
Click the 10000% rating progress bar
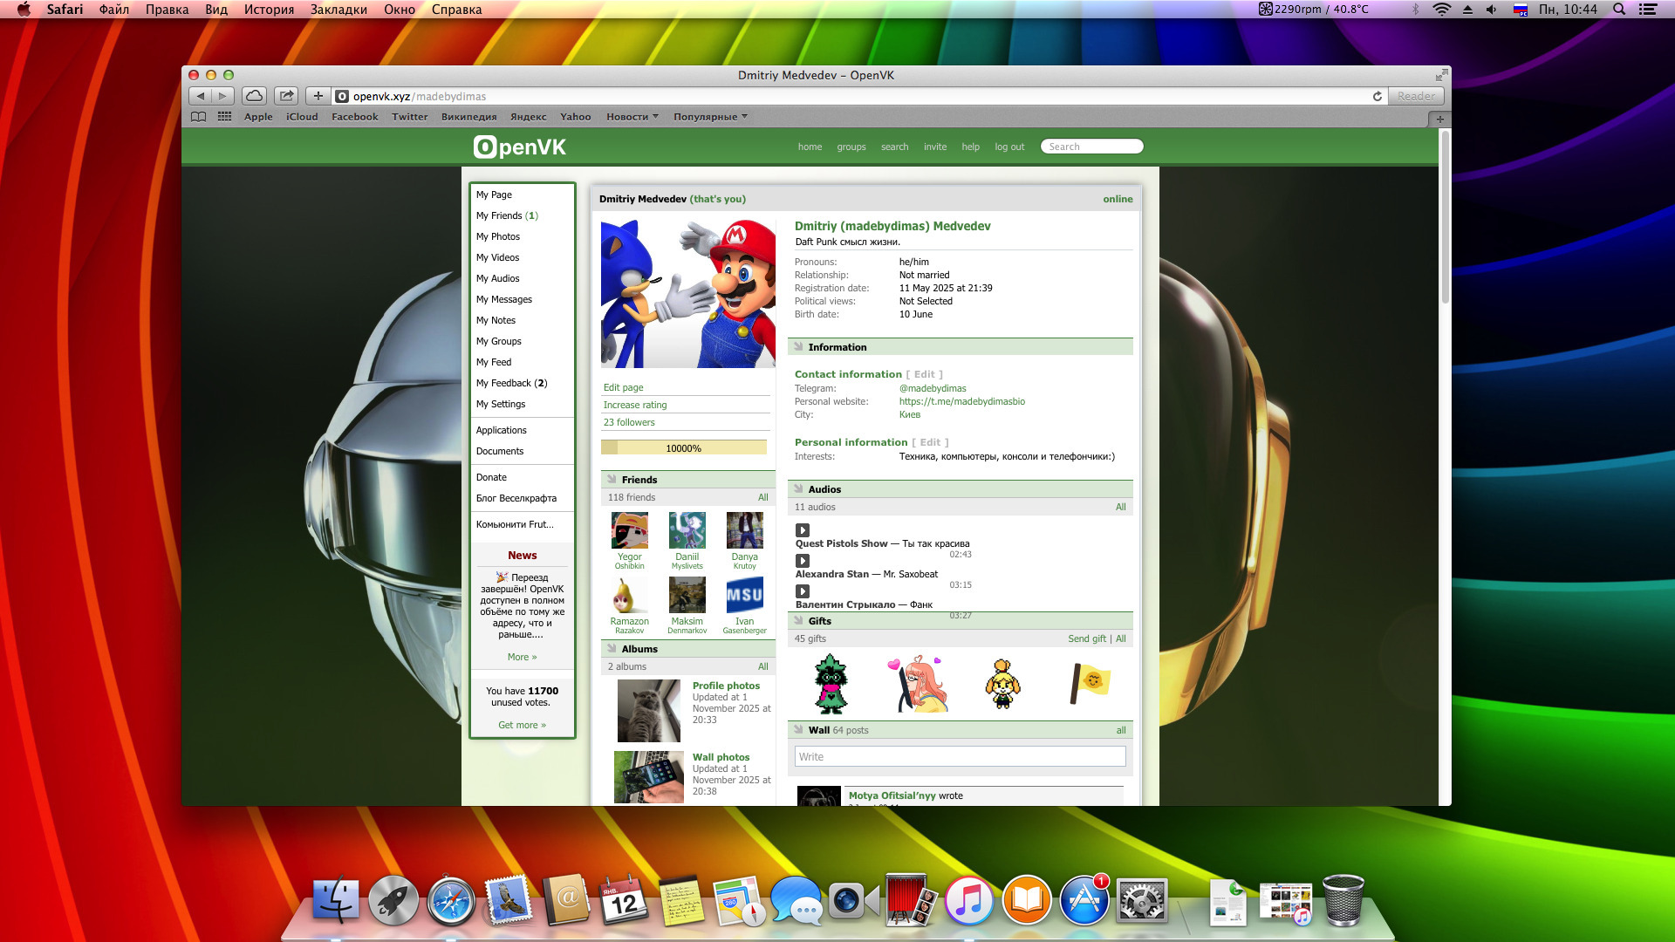tap(683, 448)
